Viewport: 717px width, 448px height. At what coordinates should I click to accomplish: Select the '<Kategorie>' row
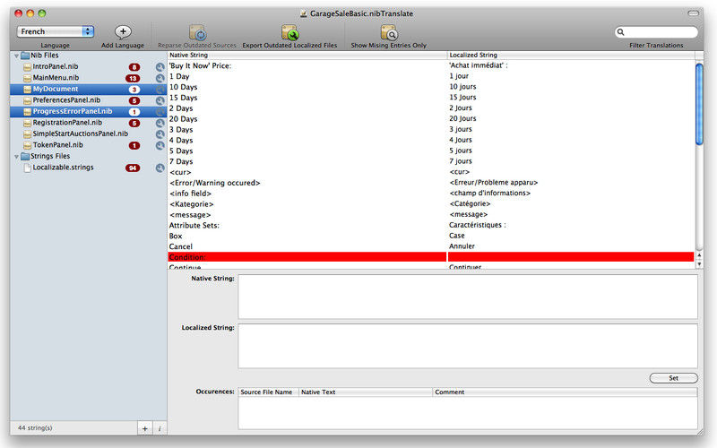431,204
